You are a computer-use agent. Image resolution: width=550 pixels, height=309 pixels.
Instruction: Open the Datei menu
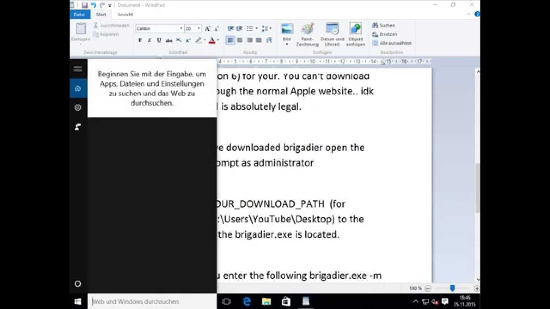[79, 15]
